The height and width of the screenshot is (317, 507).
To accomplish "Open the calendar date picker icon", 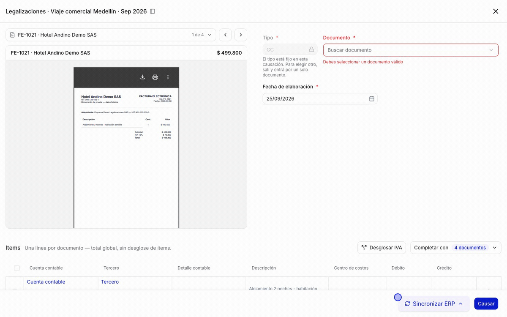I will [x=372, y=98].
